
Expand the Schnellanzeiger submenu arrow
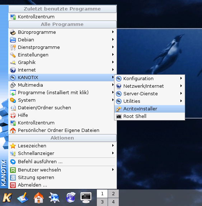coord(113,153)
